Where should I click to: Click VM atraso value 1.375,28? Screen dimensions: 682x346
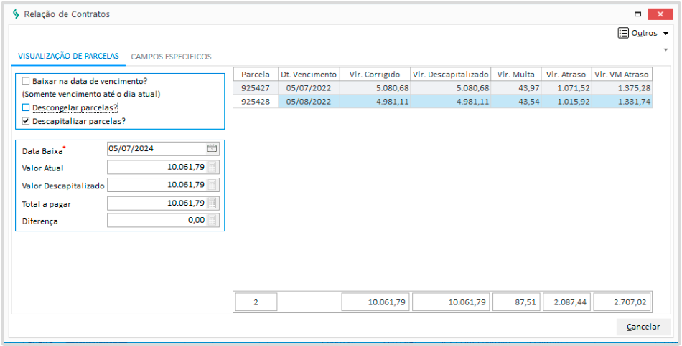[x=622, y=88]
